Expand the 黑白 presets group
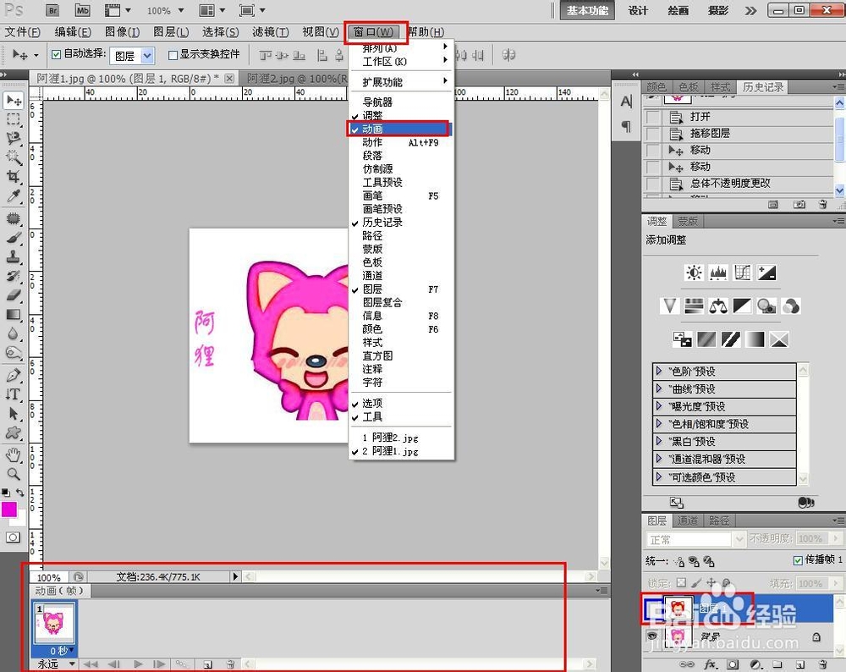The height and width of the screenshot is (672, 846). coord(659,441)
